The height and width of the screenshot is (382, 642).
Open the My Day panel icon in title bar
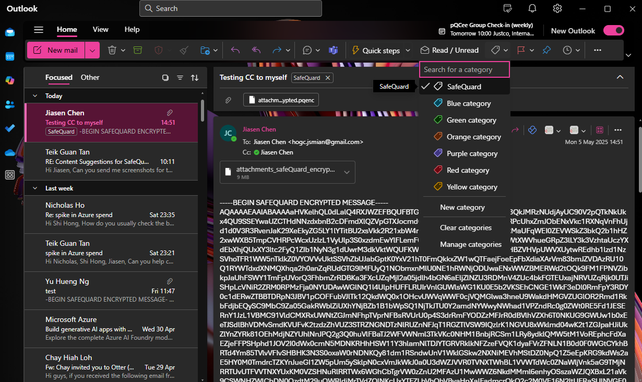point(507,8)
